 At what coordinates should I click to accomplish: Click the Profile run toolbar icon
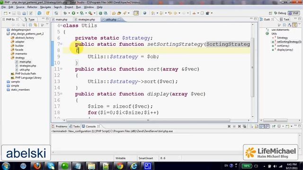82,13
